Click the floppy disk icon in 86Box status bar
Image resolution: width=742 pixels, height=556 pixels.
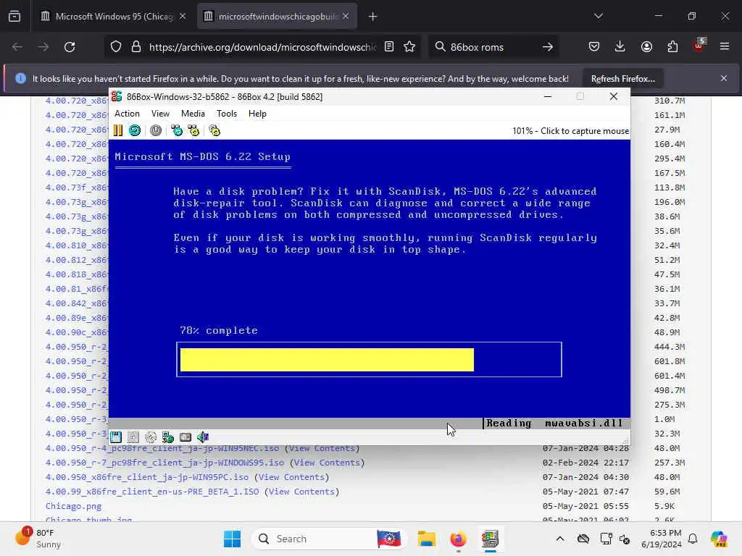[116, 437]
